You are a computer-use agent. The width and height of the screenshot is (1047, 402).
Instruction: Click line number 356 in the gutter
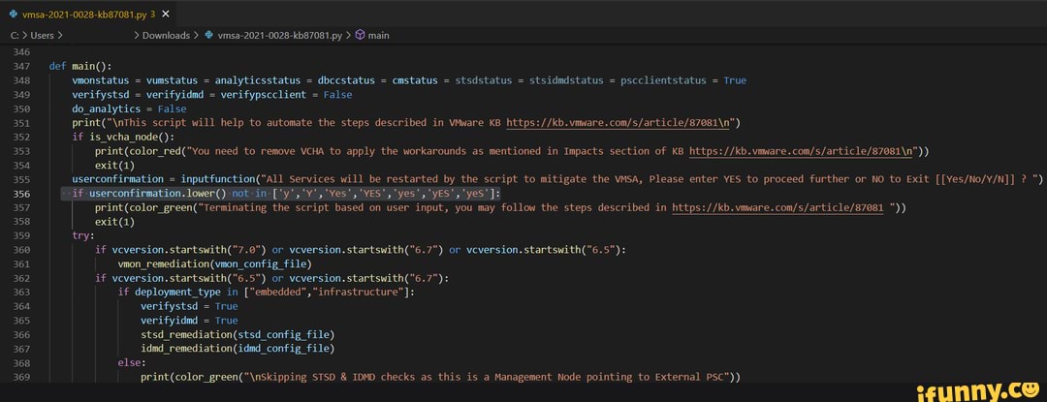coord(22,194)
